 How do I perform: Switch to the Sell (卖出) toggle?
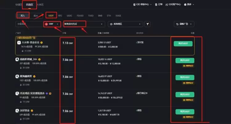pos(36,16)
